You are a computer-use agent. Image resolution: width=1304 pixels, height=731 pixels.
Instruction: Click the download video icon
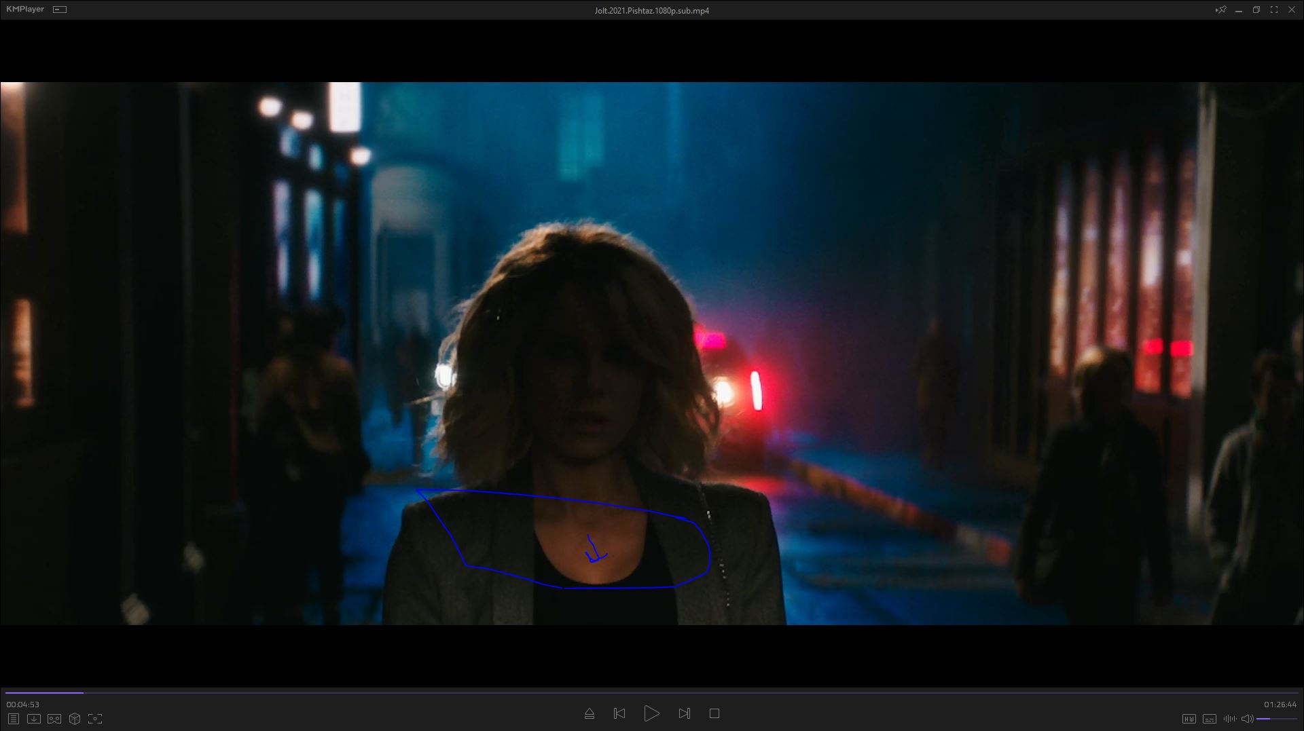33,719
